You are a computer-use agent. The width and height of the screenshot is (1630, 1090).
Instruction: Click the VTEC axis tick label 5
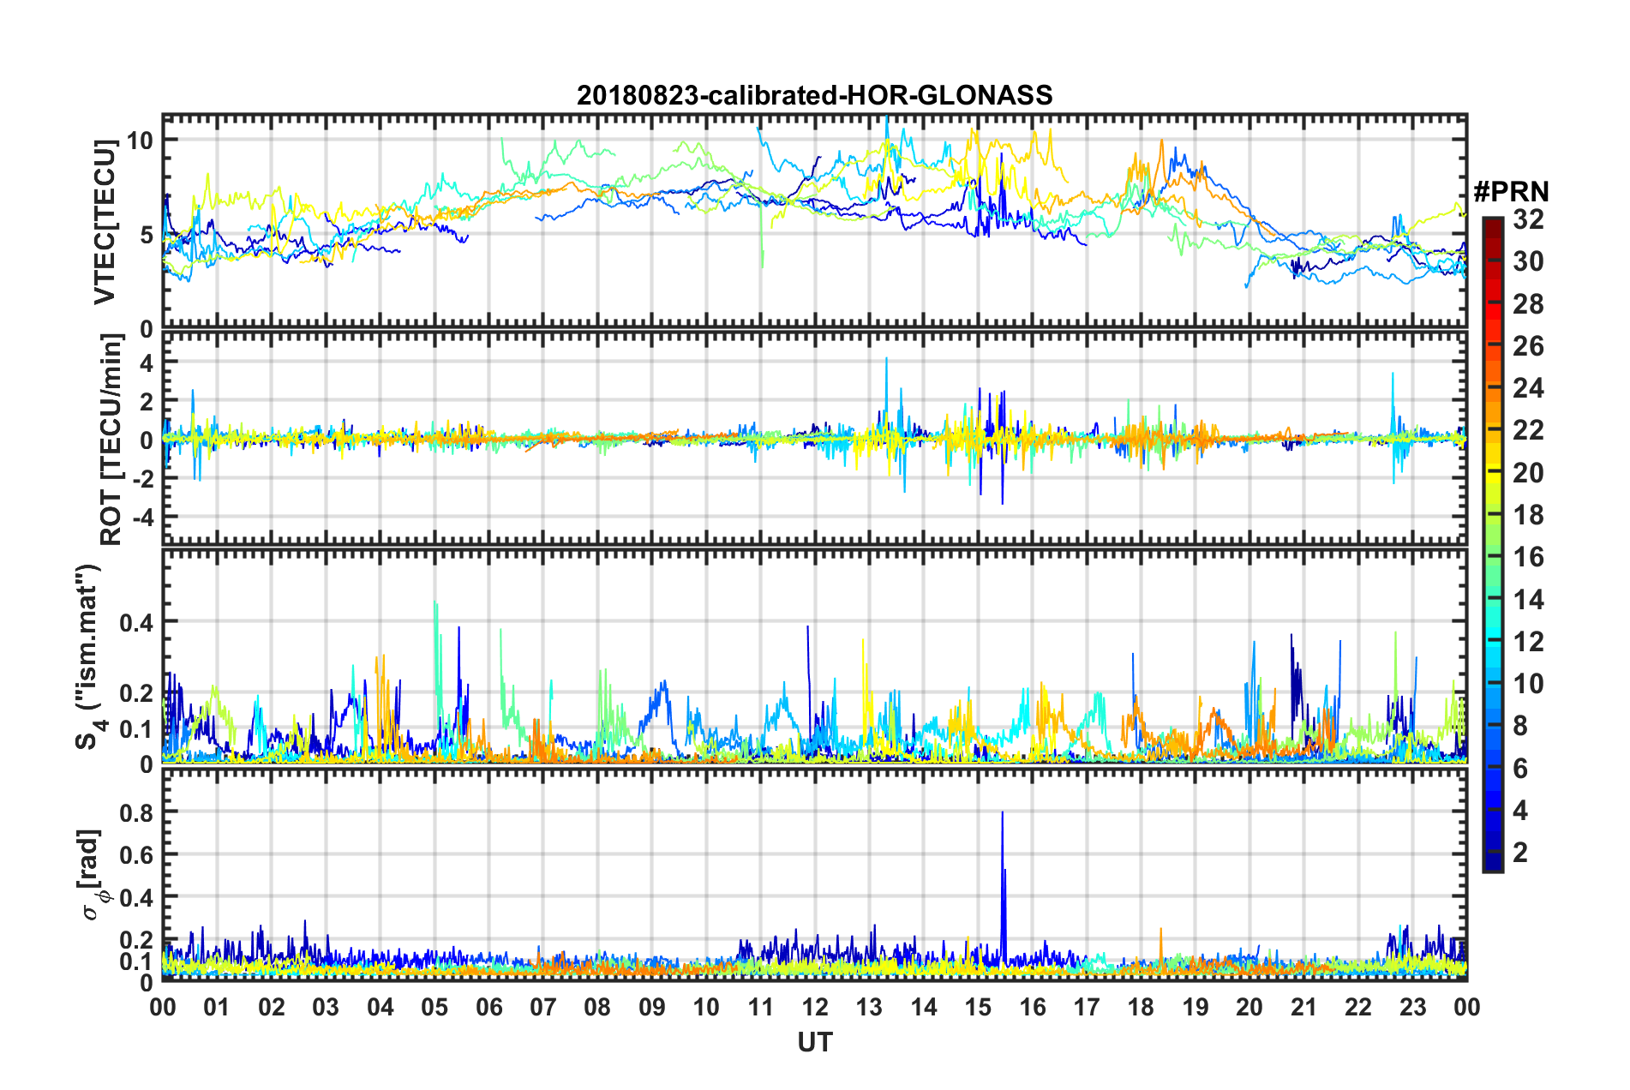pos(147,235)
